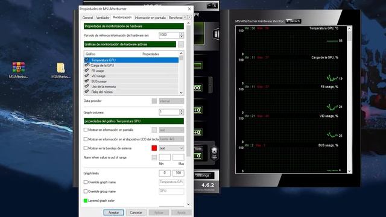Click the Hardware Monitor scrollbar up arrow

349,29
